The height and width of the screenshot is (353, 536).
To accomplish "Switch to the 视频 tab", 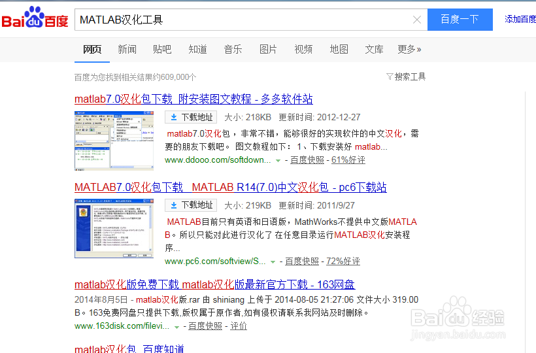I will point(303,50).
